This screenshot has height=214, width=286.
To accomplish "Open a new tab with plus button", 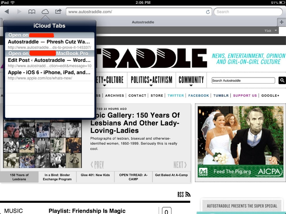I will (x=281, y=22).
